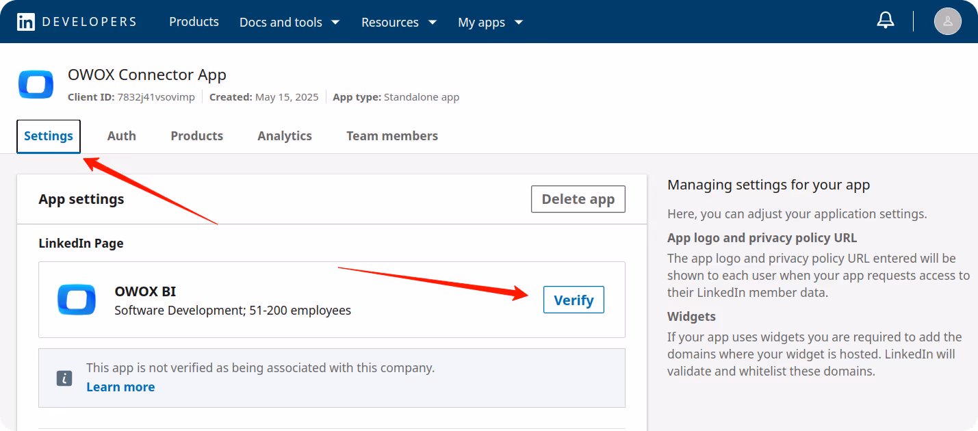Open the Learn more link
The image size is (978, 431).
[120, 387]
